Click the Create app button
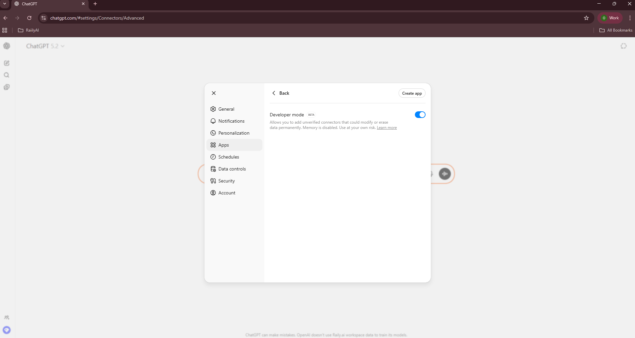635x338 pixels. click(x=412, y=93)
